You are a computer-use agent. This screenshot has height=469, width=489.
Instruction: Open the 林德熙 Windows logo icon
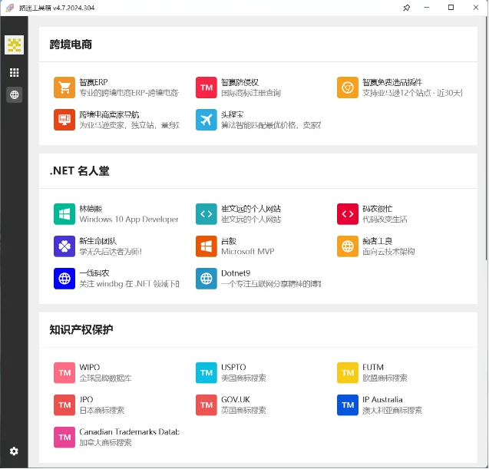pyautogui.click(x=64, y=214)
